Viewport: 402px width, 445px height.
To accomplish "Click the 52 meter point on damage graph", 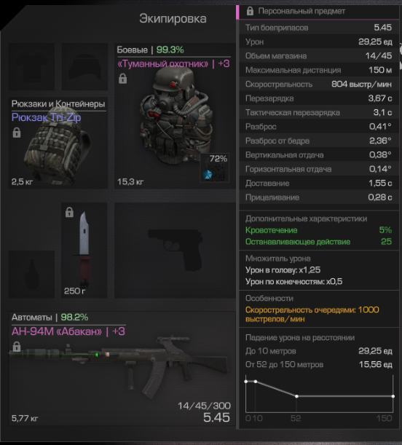I will (296, 396).
